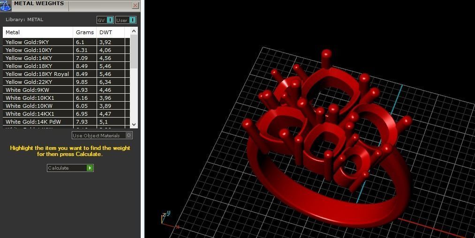This screenshot has height=238, width=475.
Task: Click the 7.93 grams value
Action: coord(82,122)
